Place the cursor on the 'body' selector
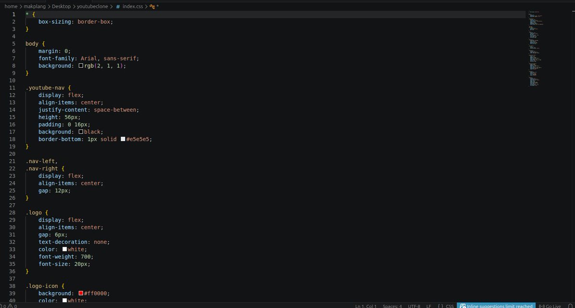Image resolution: width=575 pixels, height=308 pixels. click(x=32, y=44)
